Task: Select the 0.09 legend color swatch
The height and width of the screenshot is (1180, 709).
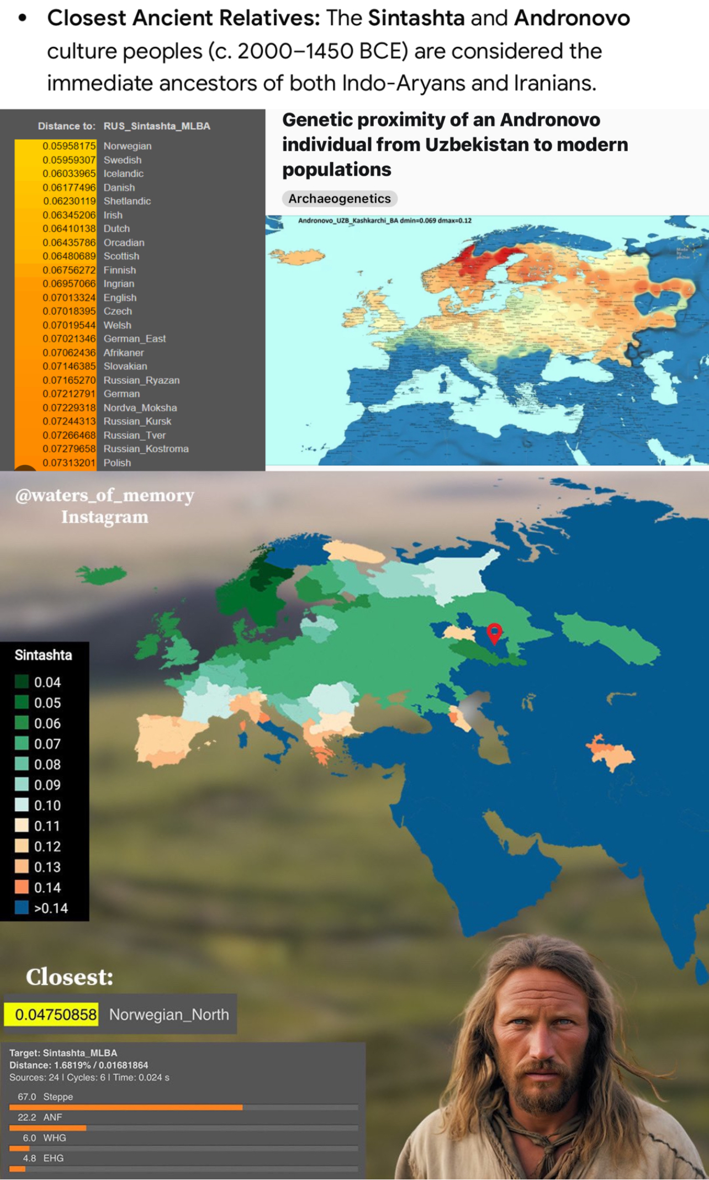Action: pos(22,785)
